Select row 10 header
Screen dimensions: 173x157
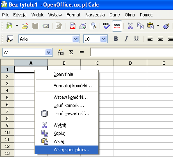7,132
